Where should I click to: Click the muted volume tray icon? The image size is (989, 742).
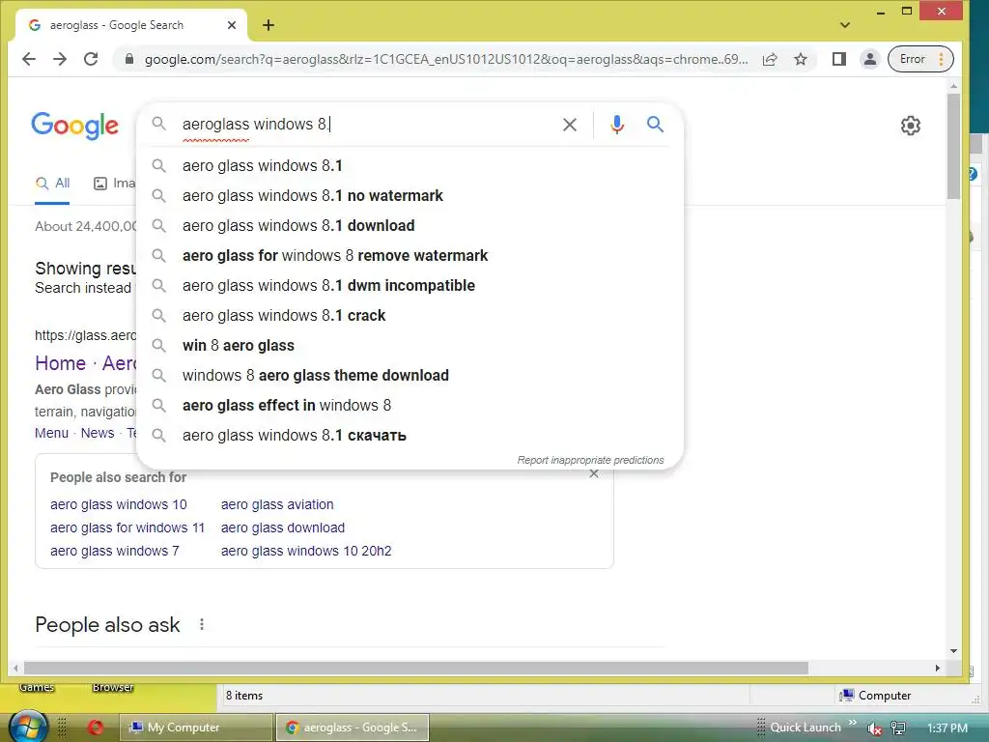[874, 728]
